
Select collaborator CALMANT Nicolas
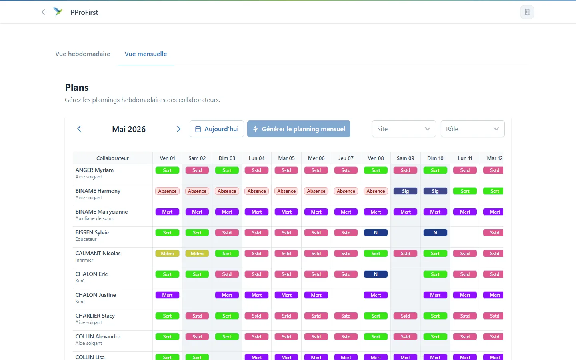(98, 253)
